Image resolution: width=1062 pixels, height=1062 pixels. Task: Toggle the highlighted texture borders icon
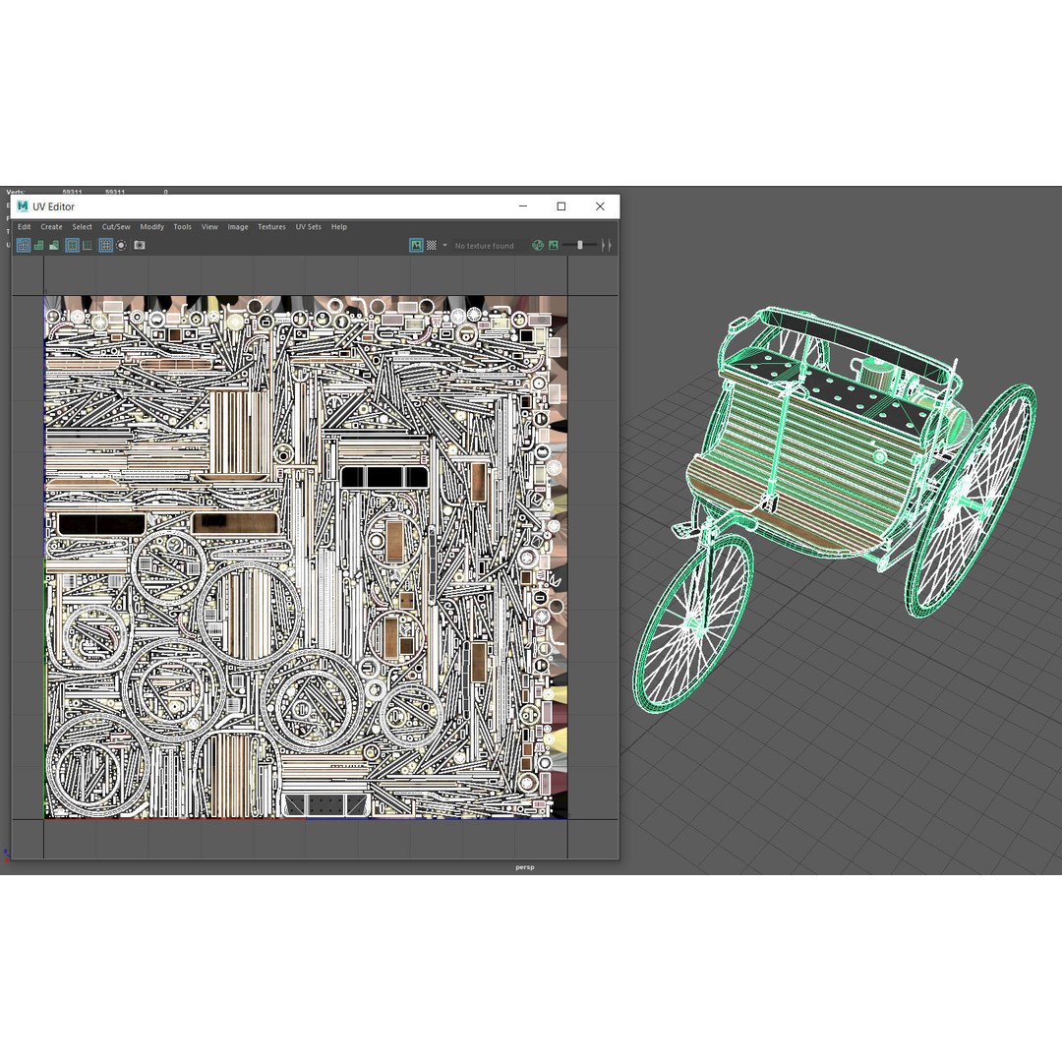click(x=73, y=245)
